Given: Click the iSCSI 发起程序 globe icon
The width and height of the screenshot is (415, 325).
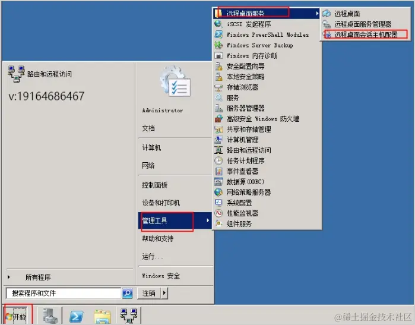Looking at the screenshot, I should coord(218,24).
